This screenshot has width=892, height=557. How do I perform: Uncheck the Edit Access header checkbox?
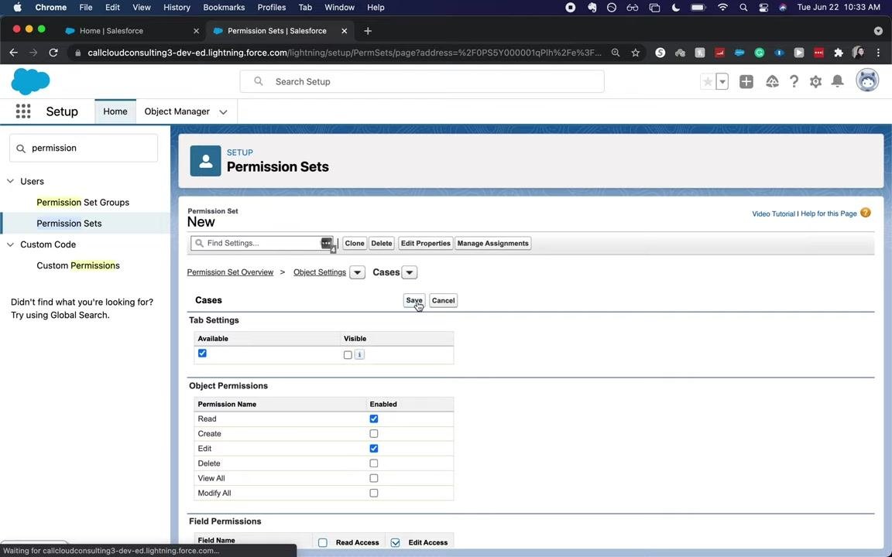[x=396, y=542]
